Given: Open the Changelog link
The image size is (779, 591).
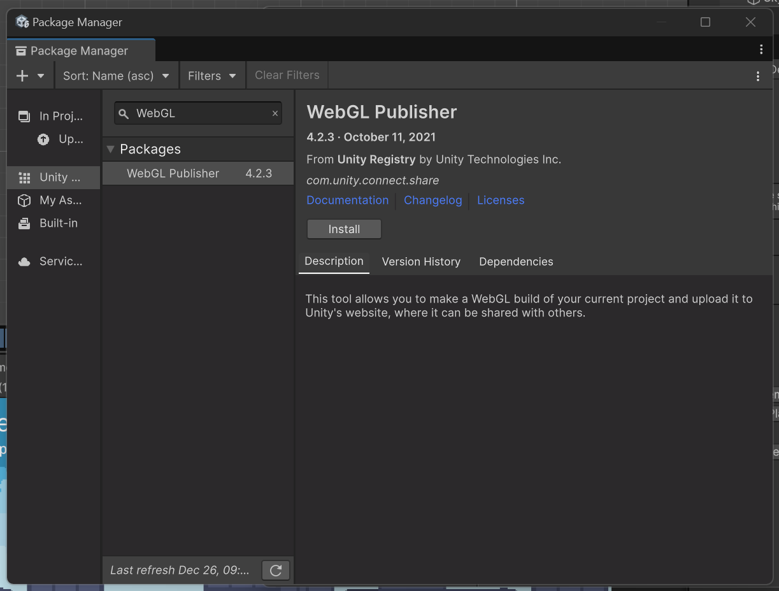Looking at the screenshot, I should (433, 200).
